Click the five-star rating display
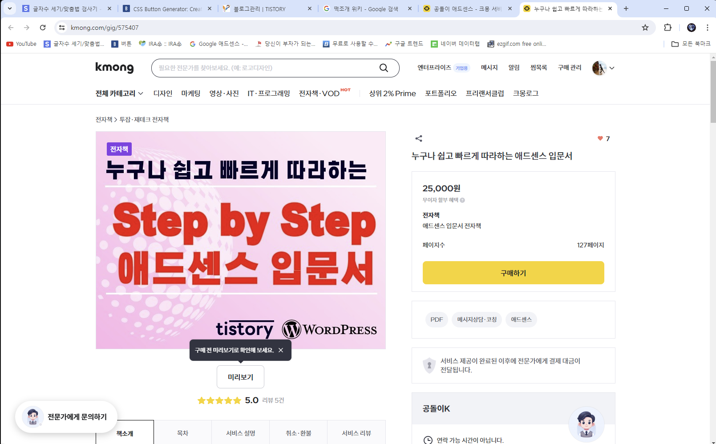Viewport: 716px width, 444px height. click(219, 400)
